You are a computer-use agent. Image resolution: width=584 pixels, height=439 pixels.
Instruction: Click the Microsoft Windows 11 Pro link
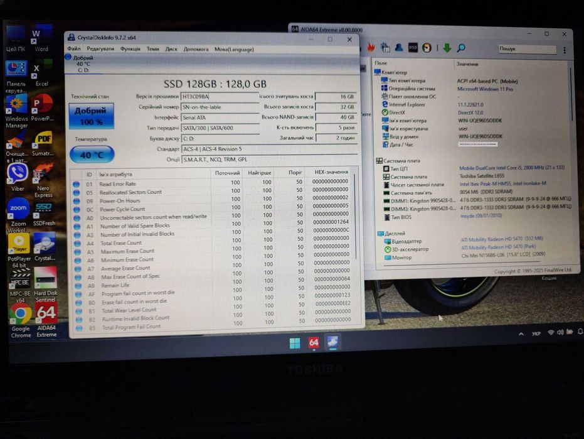point(485,89)
